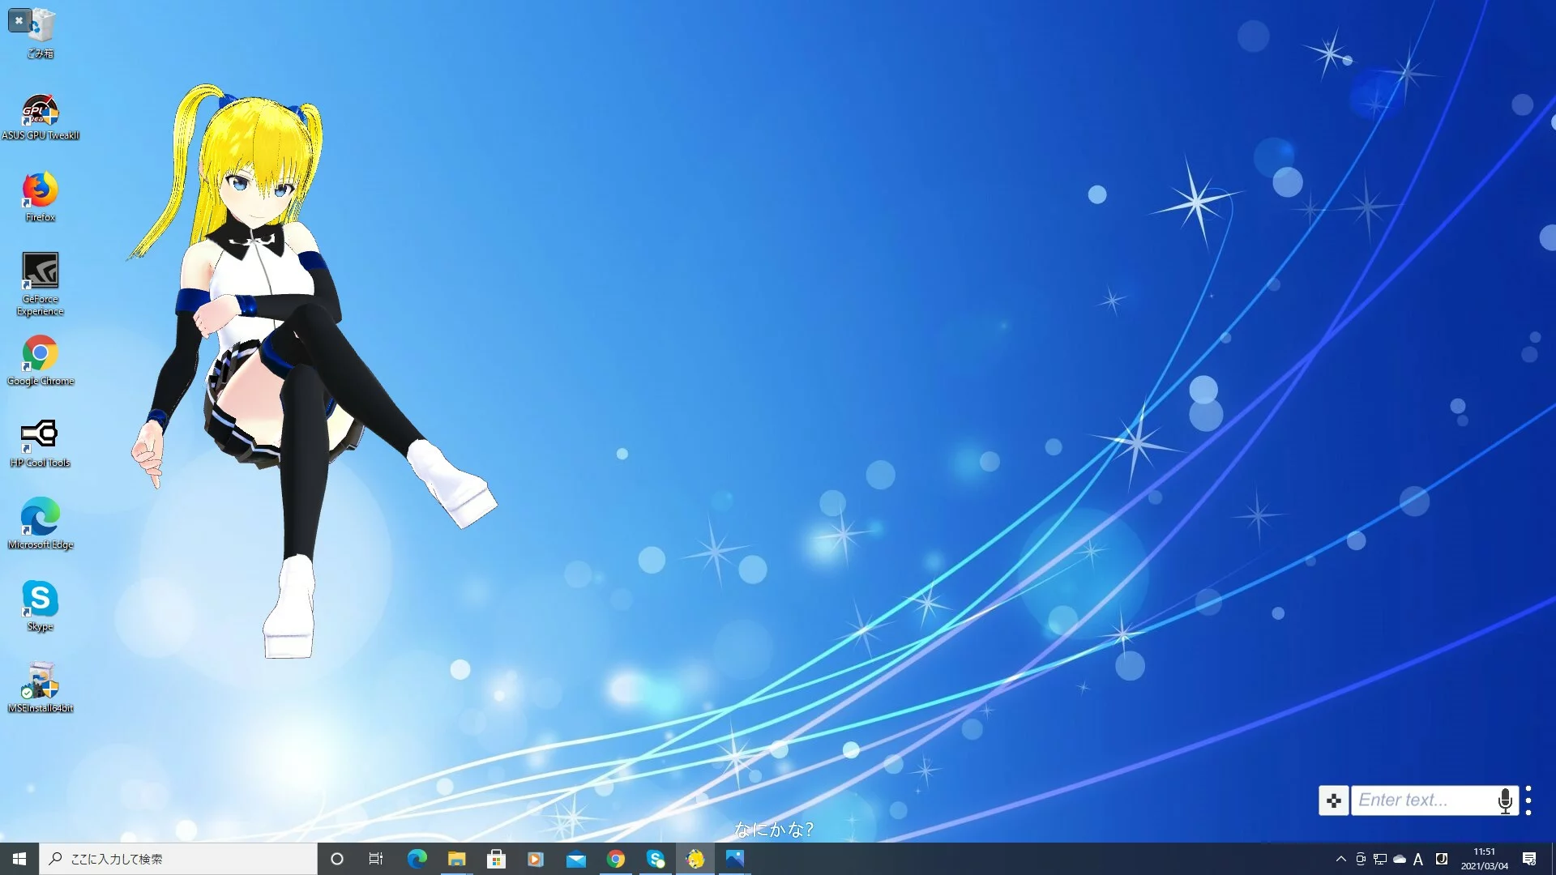
Task: Open the Mail app from the taskbar
Action: click(x=575, y=859)
